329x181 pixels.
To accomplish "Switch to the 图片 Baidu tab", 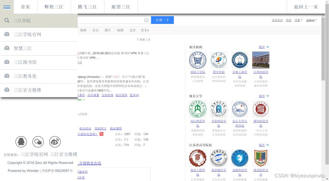I will (108, 30).
